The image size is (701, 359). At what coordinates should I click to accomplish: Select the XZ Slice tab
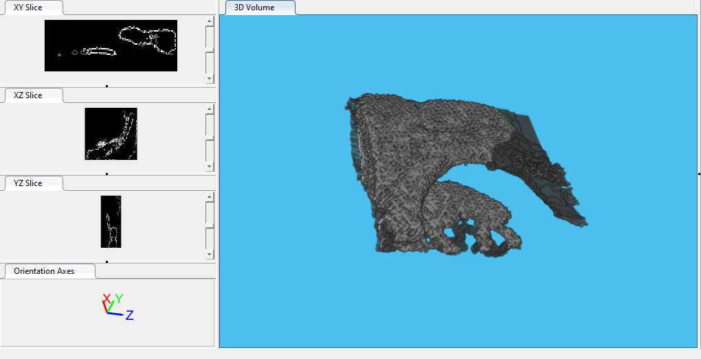point(28,95)
